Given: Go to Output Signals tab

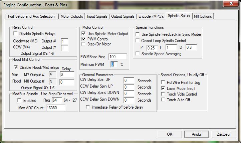Looking at the screenshot, I should coord(123,16).
